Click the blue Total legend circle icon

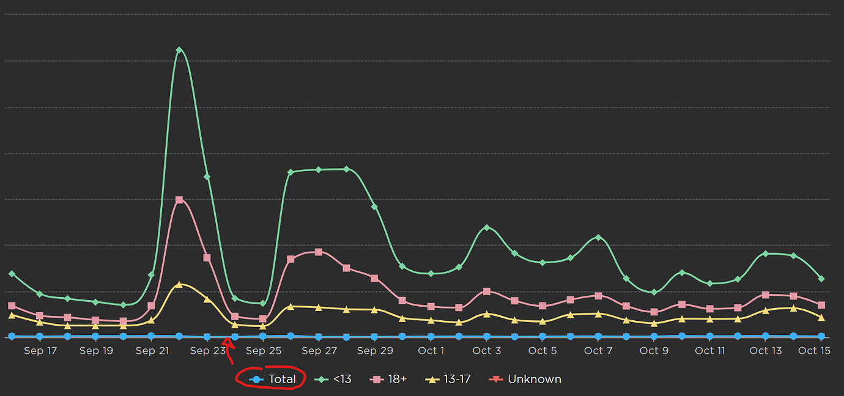pyautogui.click(x=257, y=380)
